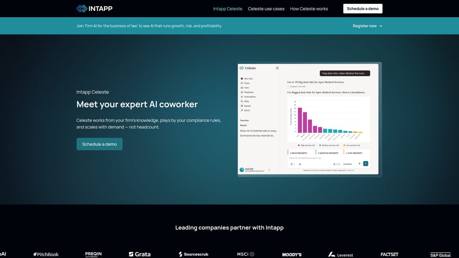The image size is (459, 258).
Task: Click the FactSet partner logo
Action: [389, 254]
